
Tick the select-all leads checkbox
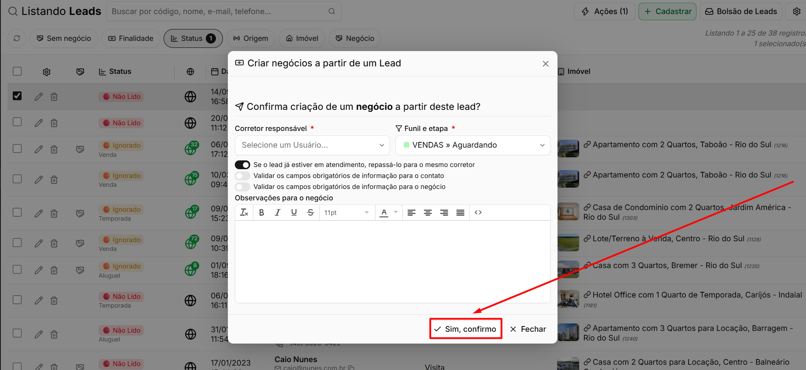pyautogui.click(x=17, y=71)
